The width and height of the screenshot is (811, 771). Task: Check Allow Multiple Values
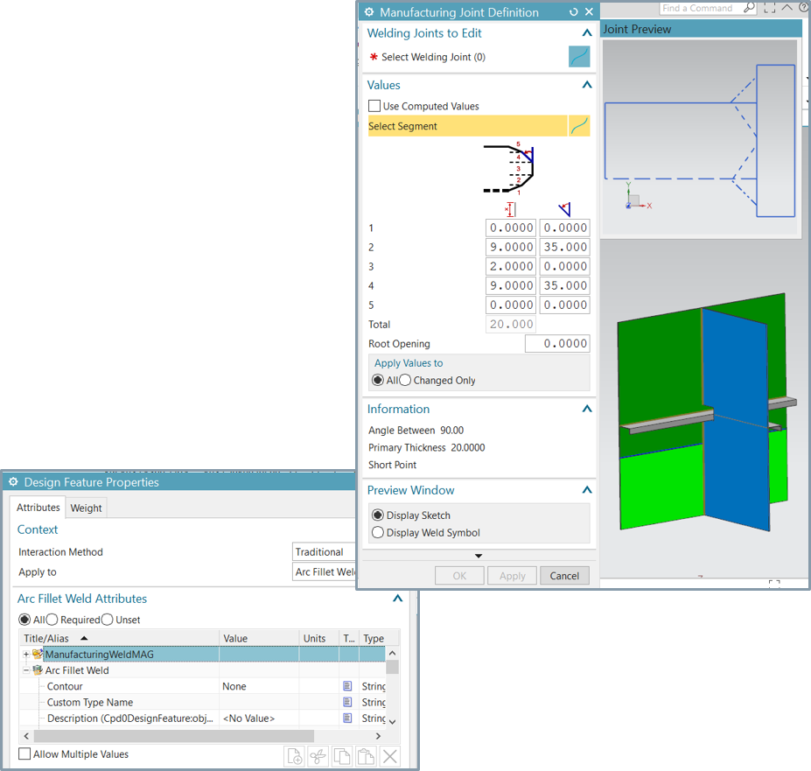tap(24, 754)
